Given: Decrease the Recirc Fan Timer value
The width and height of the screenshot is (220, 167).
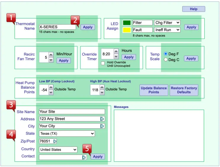Looking at the screenshot, I should click(x=51, y=60).
